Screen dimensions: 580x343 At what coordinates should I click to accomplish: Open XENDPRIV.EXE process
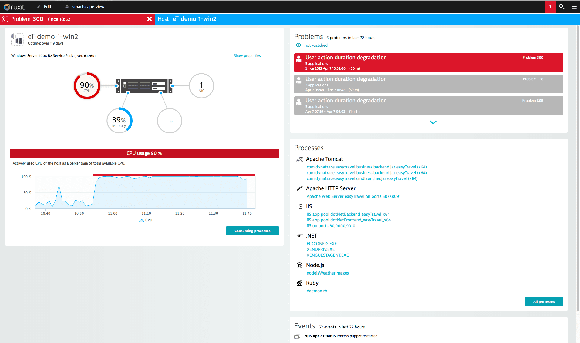(x=321, y=249)
